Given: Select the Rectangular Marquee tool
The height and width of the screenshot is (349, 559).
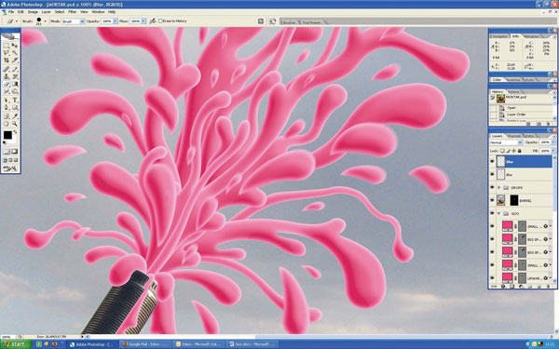Looking at the screenshot, I should click(x=7, y=46).
